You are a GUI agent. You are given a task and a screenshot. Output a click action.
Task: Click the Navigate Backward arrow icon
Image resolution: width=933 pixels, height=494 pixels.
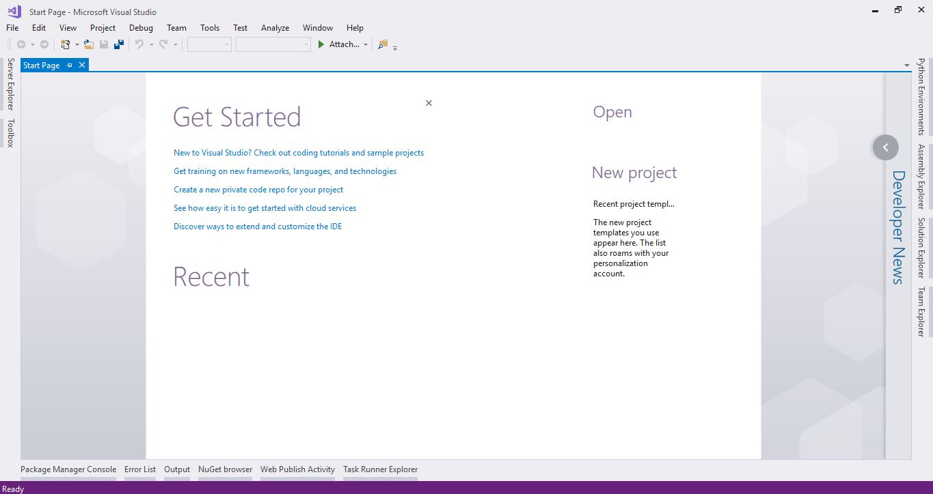21,44
